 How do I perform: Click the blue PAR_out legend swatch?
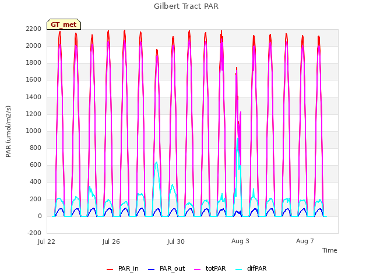pyautogui.click(x=151, y=269)
